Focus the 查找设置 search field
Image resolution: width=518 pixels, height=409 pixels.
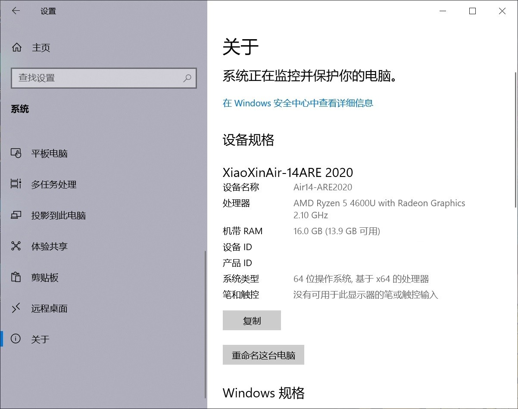point(104,78)
